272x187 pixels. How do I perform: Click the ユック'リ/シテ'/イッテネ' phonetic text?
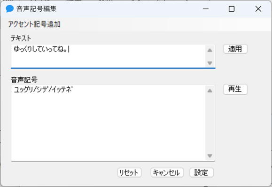point(43,90)
